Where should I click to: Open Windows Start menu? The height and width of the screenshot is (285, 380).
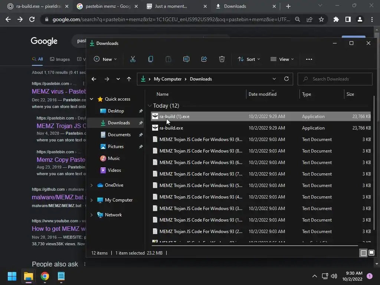click(x=12, y=276)
